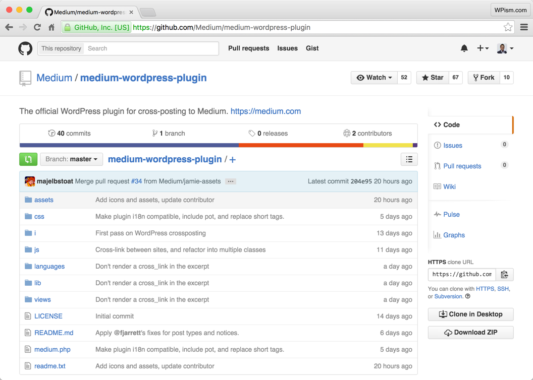Image resolution: width=533 pixels, height=380 pixels.
Task: Star this repository
Action: (x=433, y=78)
